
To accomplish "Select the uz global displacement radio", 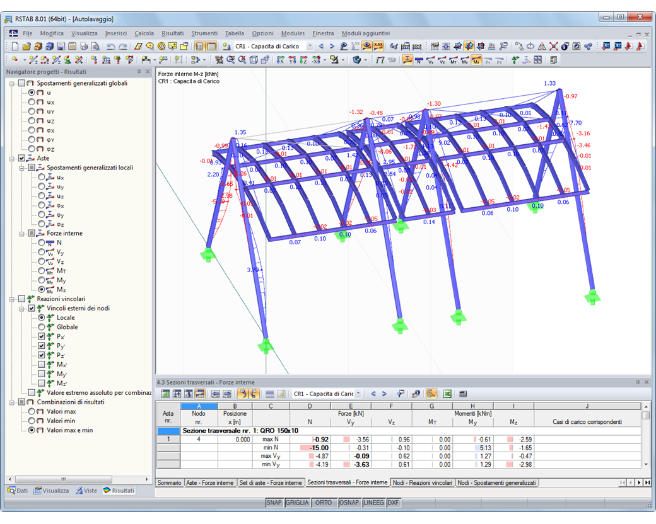I will (32, 121).
